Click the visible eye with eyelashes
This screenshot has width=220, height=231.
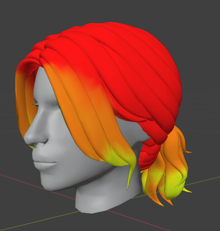[x=35, y=105]
